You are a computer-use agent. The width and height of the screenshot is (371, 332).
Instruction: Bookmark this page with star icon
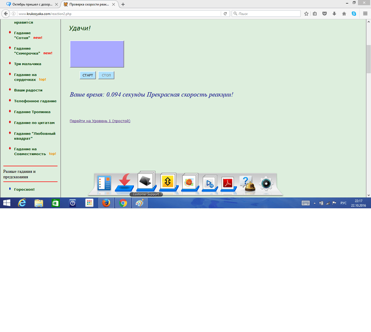[307, 14]
